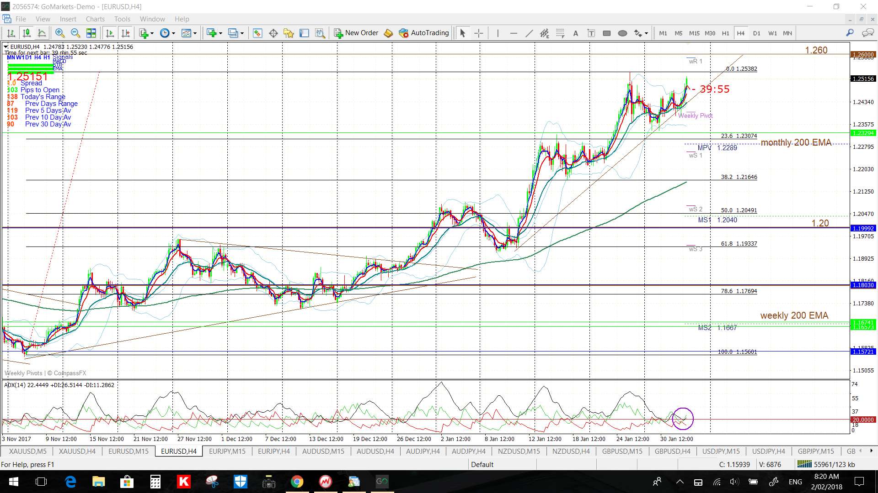Select the ellipse shape tool

(622, 33)
